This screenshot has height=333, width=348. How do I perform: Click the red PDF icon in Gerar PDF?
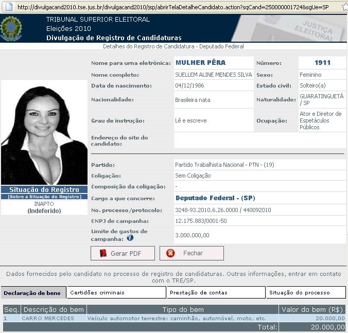103,253
